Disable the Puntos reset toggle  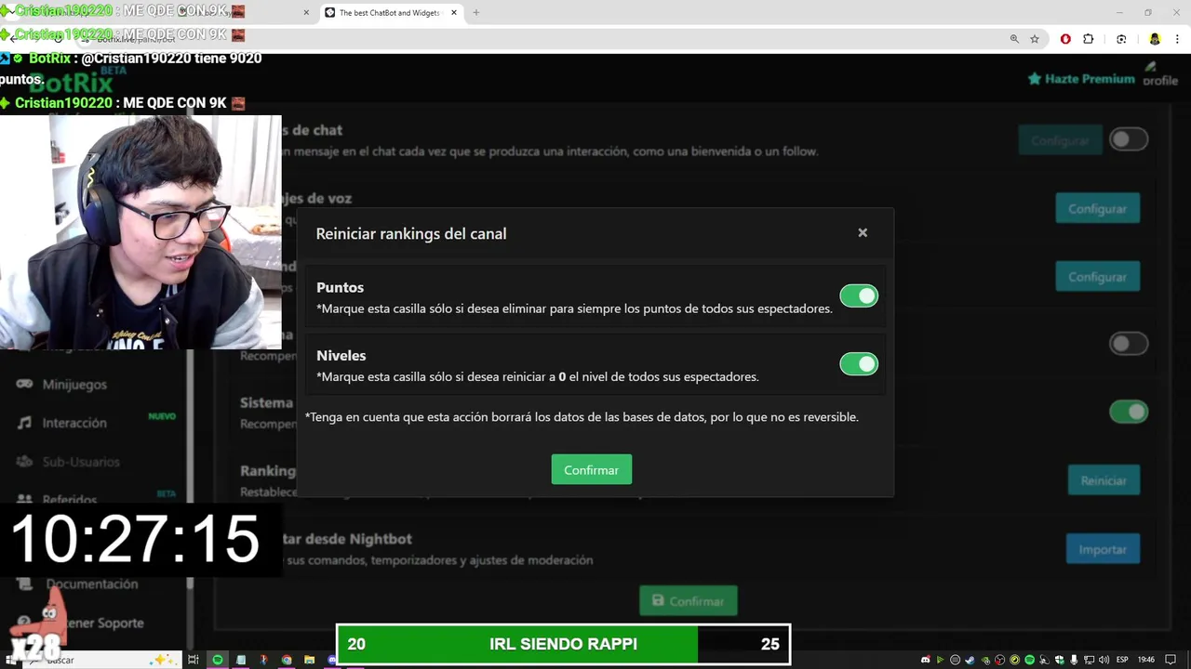[859, 295]
